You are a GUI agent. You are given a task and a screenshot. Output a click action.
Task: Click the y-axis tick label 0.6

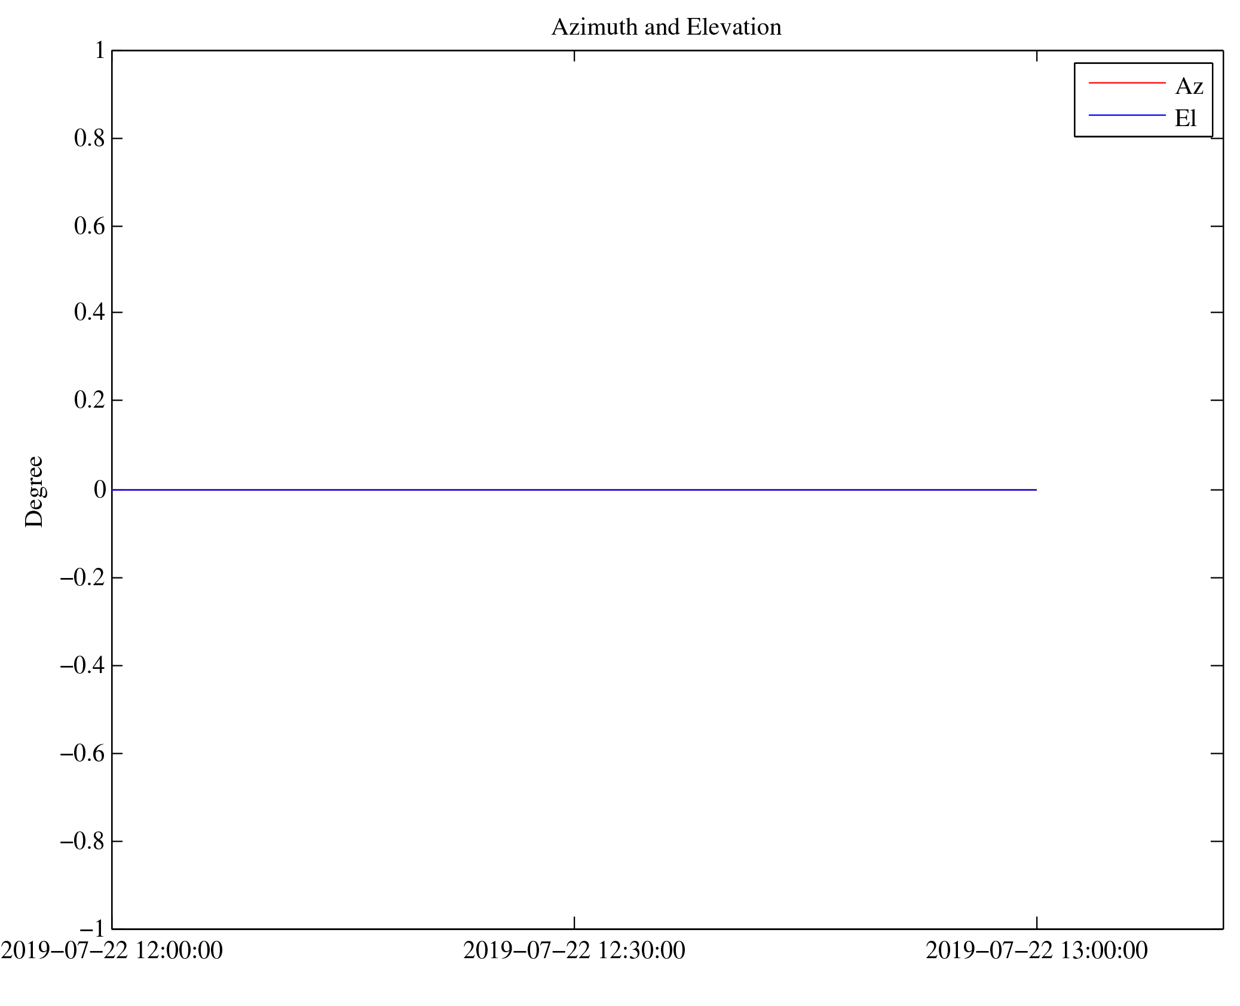[x=89, y=227]
